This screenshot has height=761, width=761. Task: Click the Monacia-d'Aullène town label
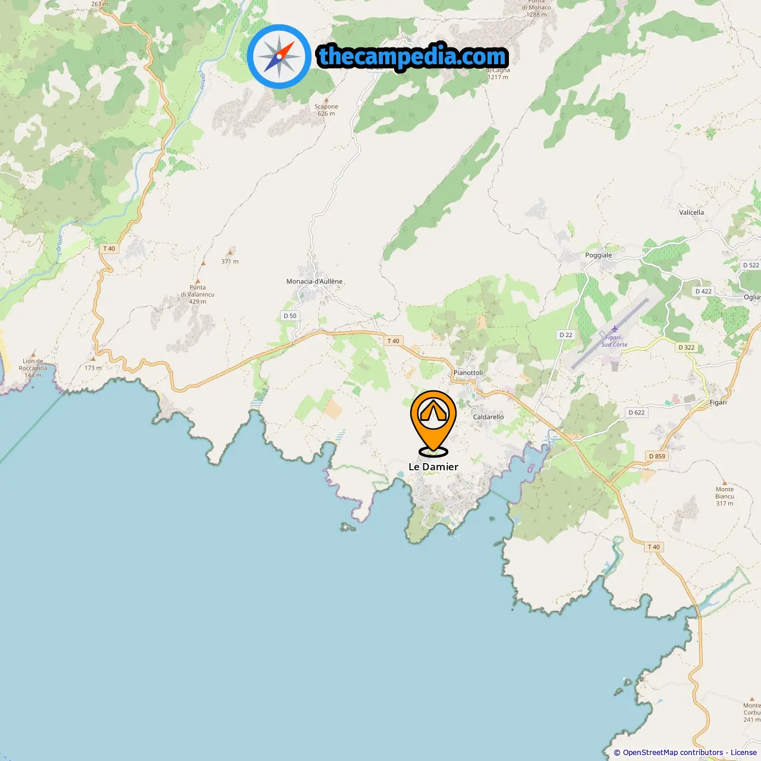(x=315, y=281)
